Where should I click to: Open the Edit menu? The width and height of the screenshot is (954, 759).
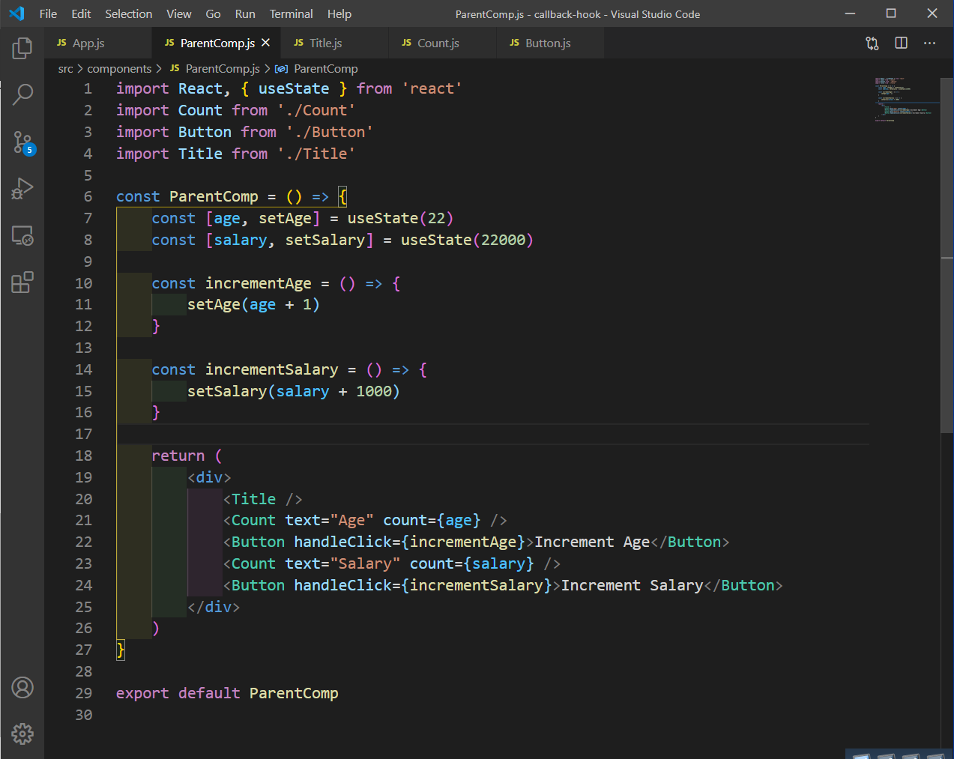81,13
